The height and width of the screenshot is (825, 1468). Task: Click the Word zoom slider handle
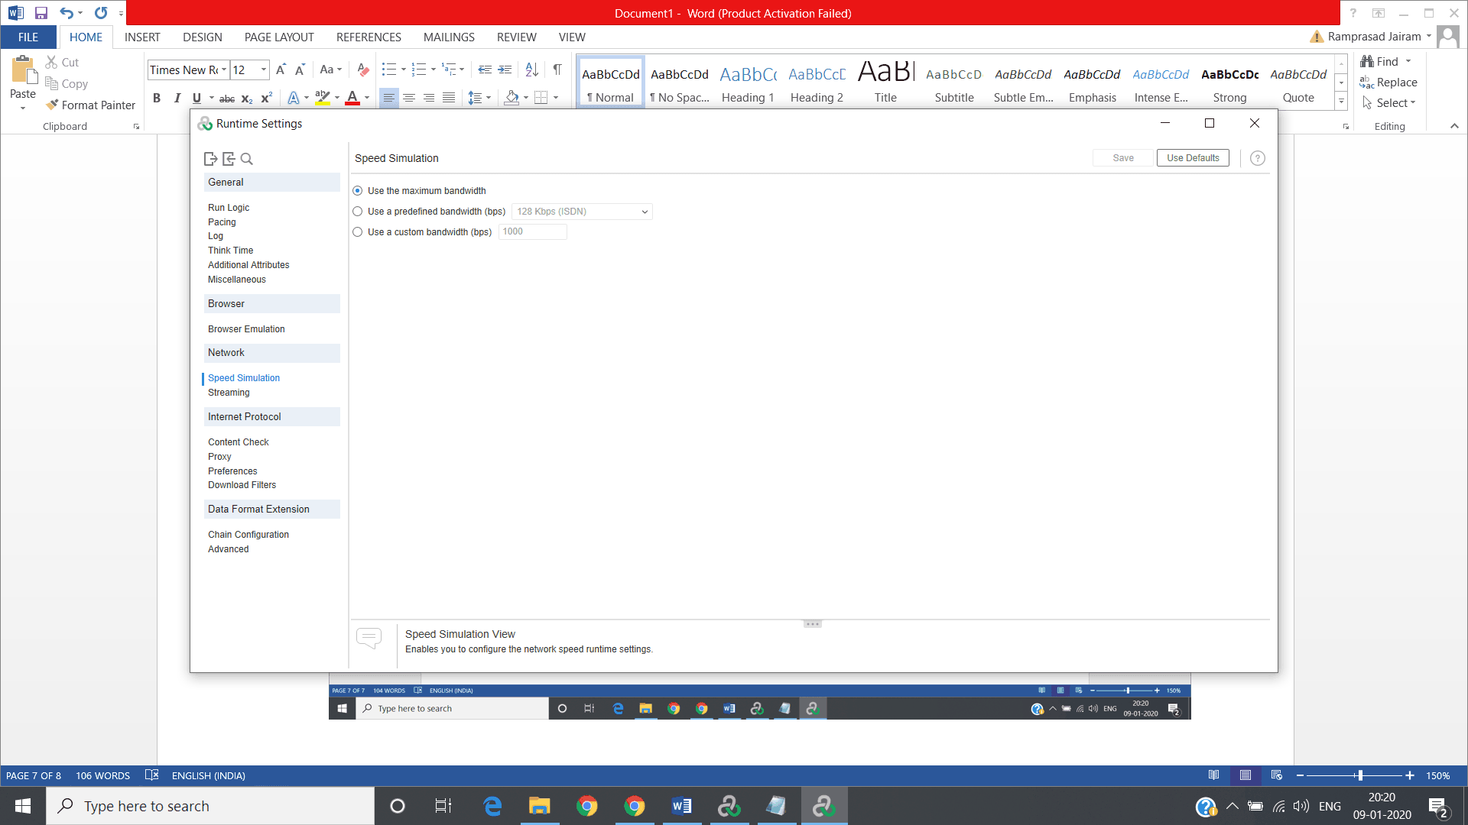point(1360,775)
